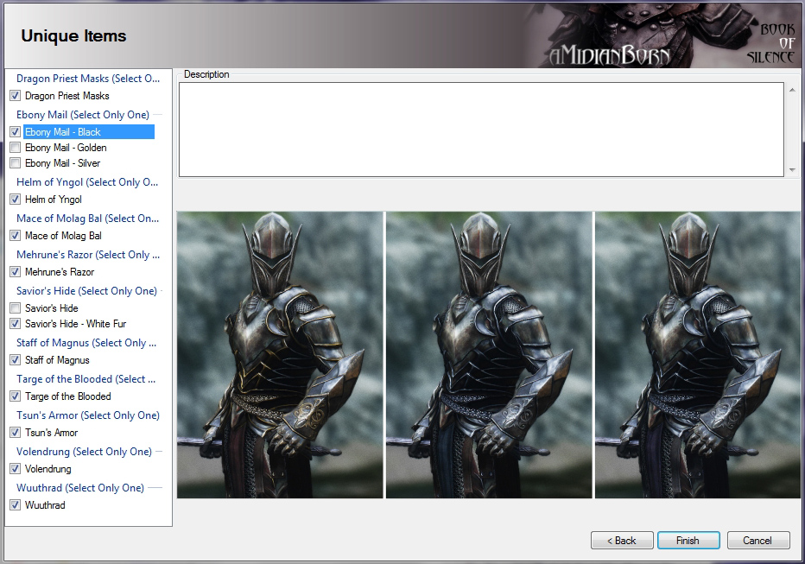Check the Ebony Mail - Silver box

[16, 163]
